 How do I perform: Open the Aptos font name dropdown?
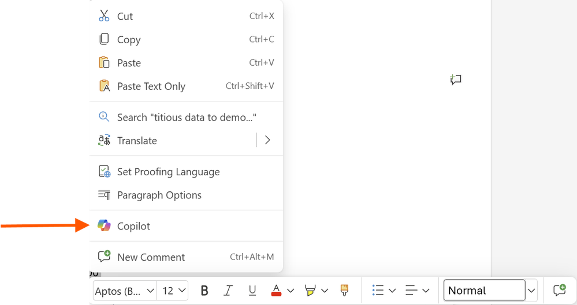125,291
